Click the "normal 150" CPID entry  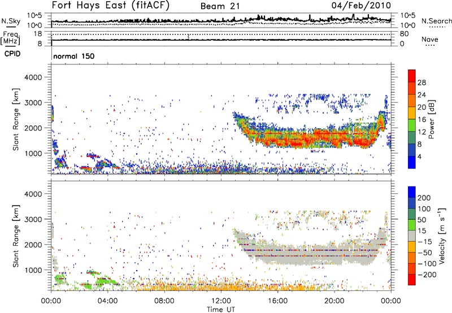(x=74, y=56)
